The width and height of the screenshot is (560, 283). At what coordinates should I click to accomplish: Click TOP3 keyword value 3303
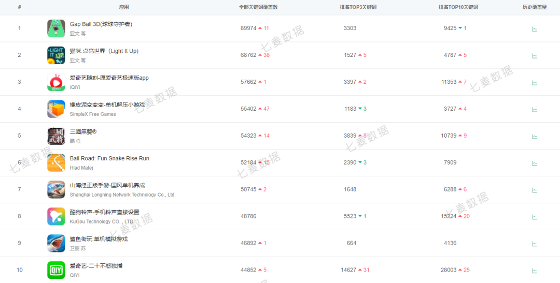point(350,28)
